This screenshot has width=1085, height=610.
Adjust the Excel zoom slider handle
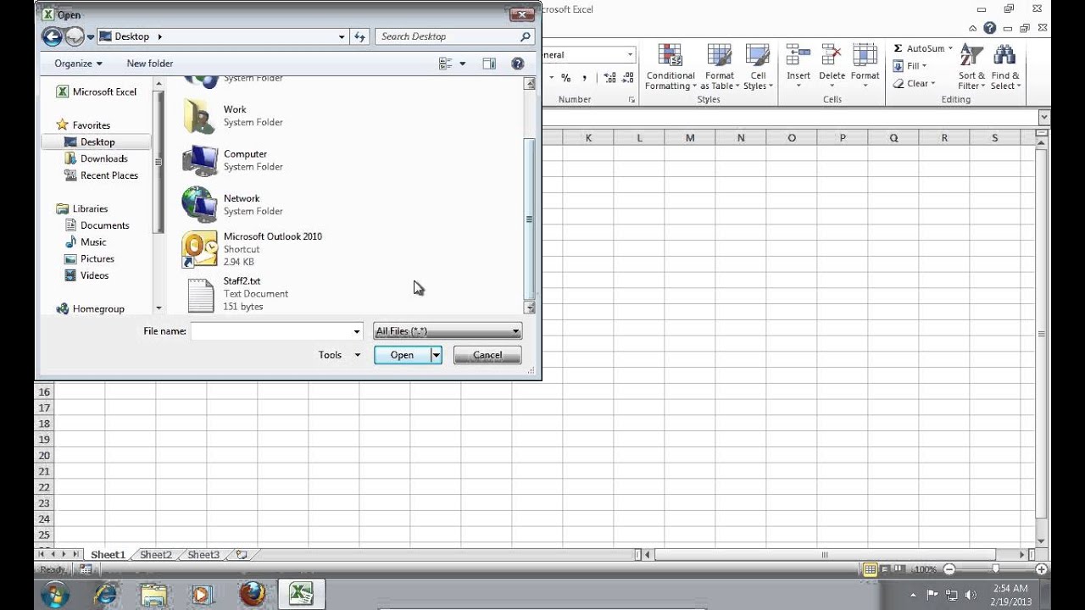[996, 569]
